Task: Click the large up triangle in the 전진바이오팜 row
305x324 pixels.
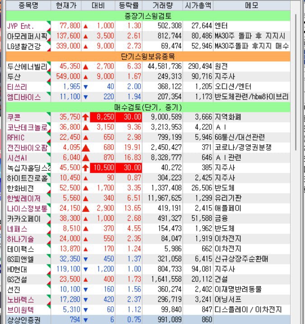Action: [86, 147]
